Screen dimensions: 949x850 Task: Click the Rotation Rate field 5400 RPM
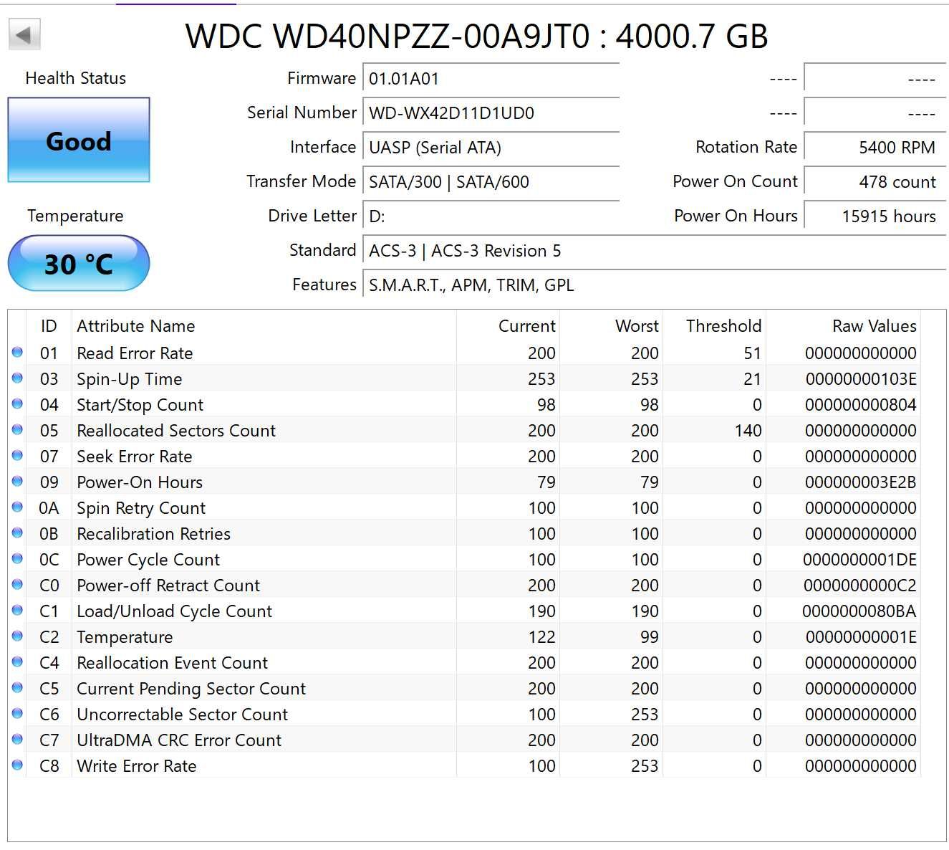coord(875,148)
